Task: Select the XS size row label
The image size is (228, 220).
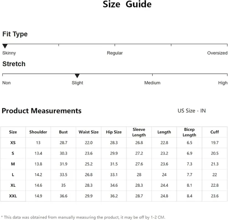Action: (13, 143)
